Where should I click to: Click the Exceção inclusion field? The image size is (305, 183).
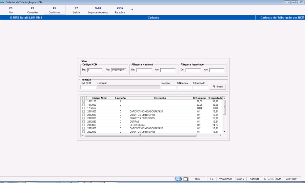[168, 87]
